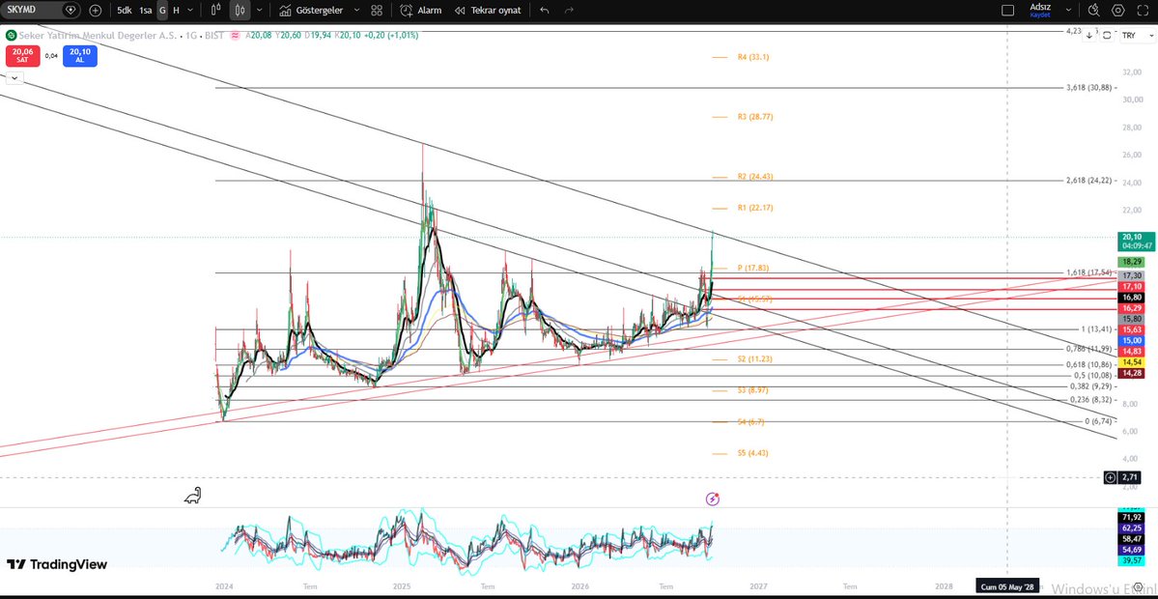
Task: Choose the bar chart style icon
Action: tap(215, 11)
